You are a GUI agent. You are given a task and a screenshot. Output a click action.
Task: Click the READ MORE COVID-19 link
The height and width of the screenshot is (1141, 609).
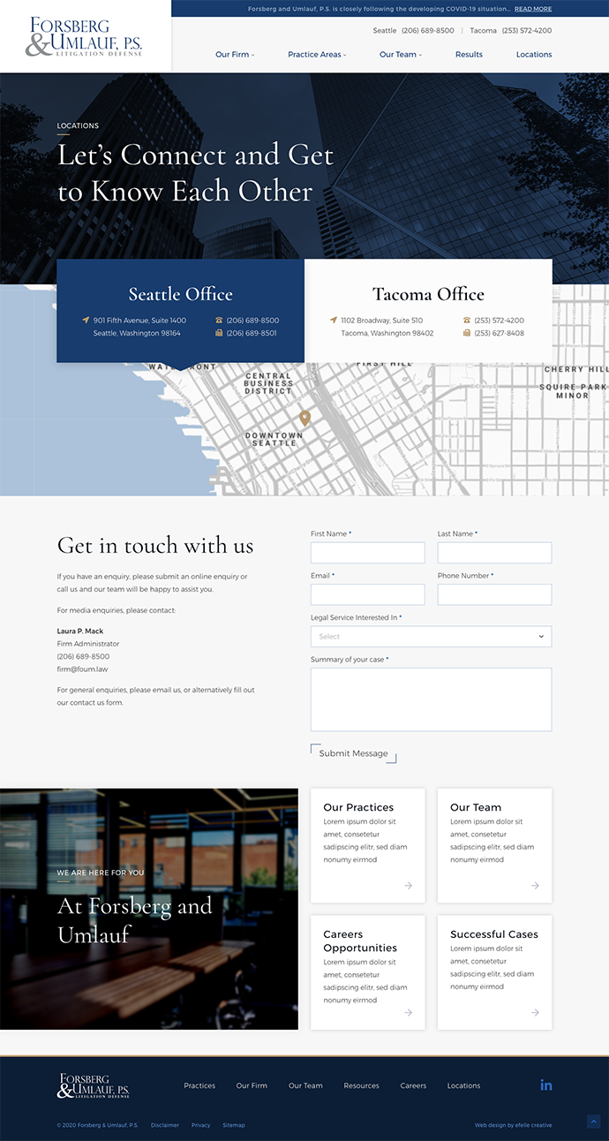point(533,9)
